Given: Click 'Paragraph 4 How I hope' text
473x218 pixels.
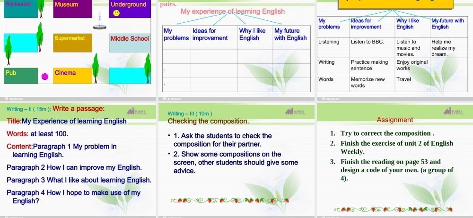Looking at the screenshot, I should [74, 197].
